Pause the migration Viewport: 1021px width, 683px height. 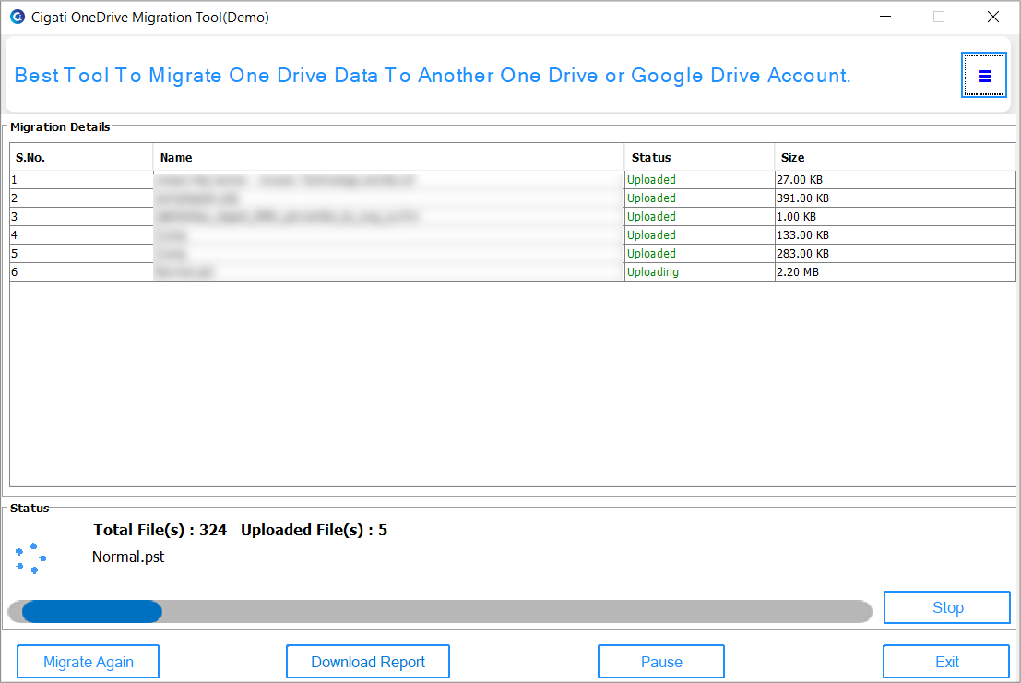pyautogui.click(x=661, y=662)
